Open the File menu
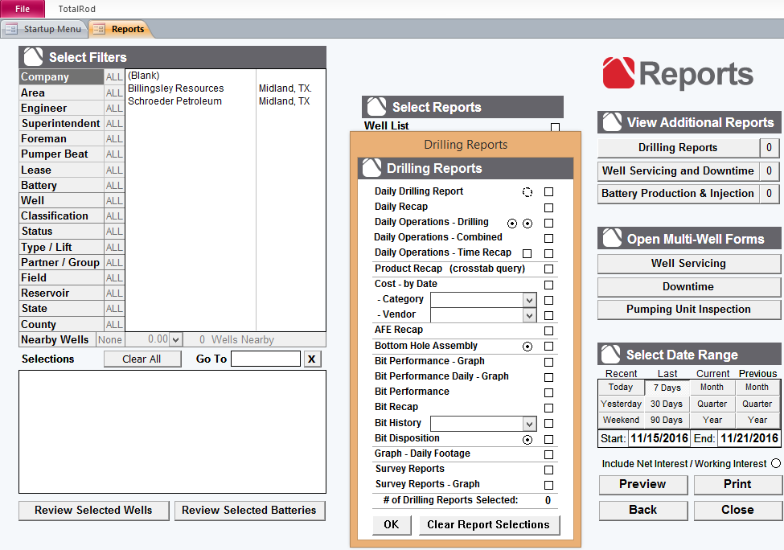784x550 pixels. pyautogui.click(x=23, y=9)
